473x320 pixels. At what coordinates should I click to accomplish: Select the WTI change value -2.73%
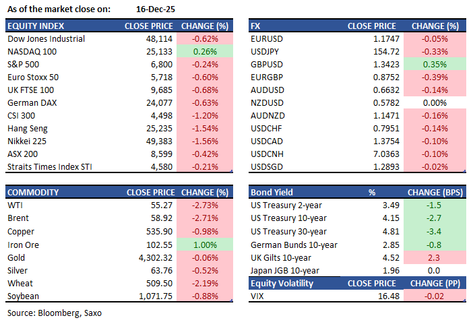tap(202, 205)
